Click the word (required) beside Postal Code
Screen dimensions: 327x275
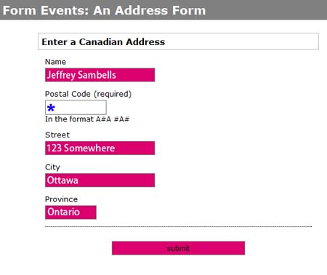[113, 94]
